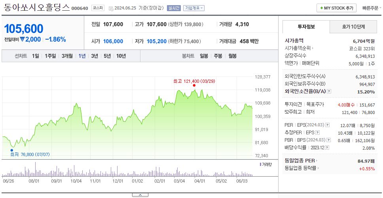
Task: Select the 1일 line chart period
Action: pos(36,56)
